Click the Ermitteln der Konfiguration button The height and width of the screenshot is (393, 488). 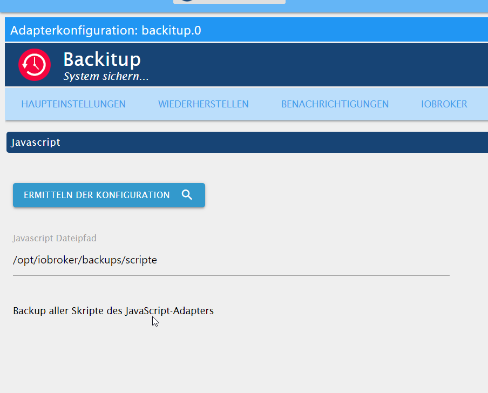click(109, 195)
